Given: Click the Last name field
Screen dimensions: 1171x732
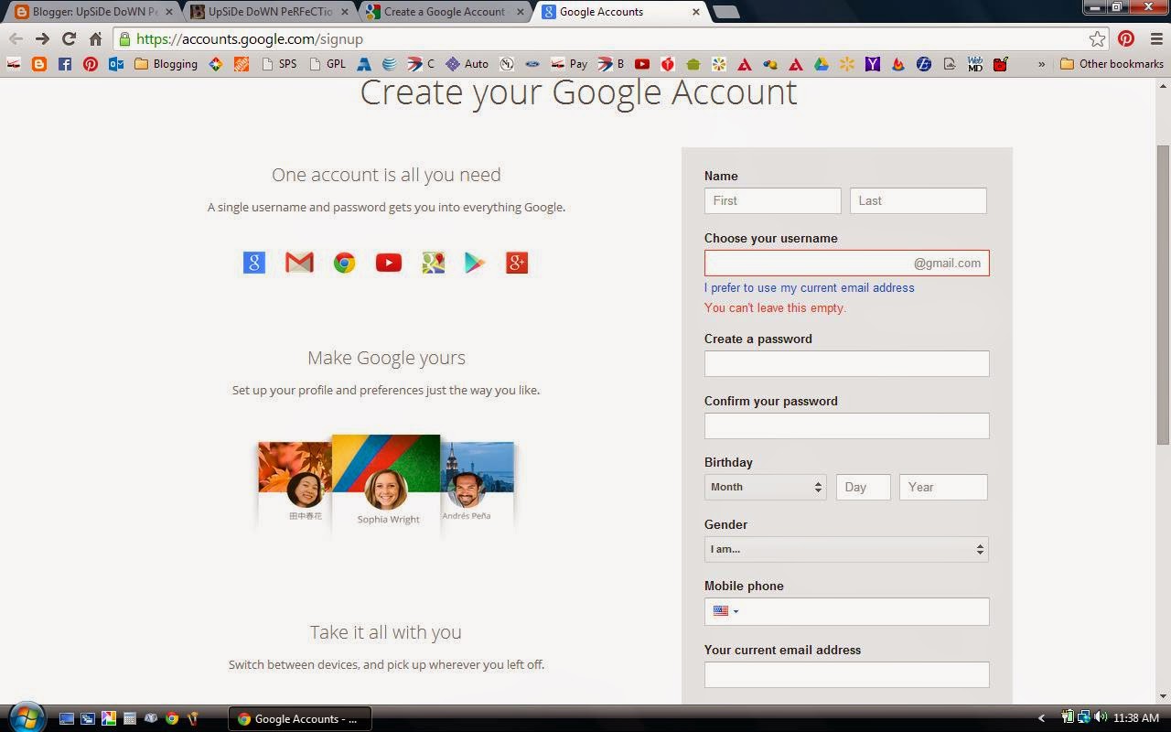Looking at the screenshot, I should 918,200.
